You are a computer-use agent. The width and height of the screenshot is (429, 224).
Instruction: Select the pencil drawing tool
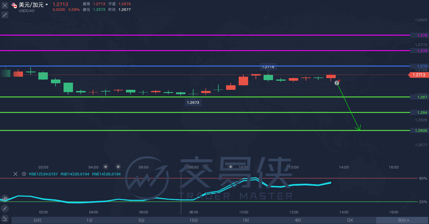(5, 208)
